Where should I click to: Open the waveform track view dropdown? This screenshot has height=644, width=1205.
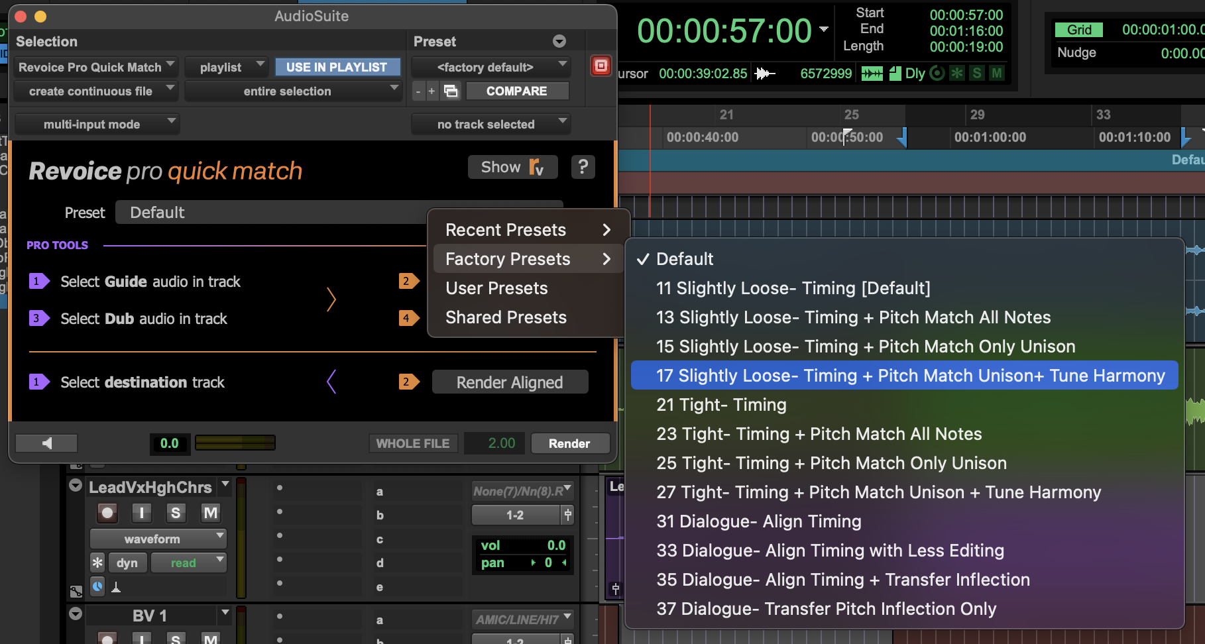158,539
